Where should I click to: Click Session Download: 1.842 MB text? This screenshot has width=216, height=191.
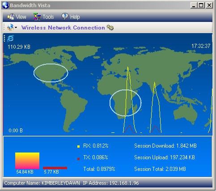165,146
